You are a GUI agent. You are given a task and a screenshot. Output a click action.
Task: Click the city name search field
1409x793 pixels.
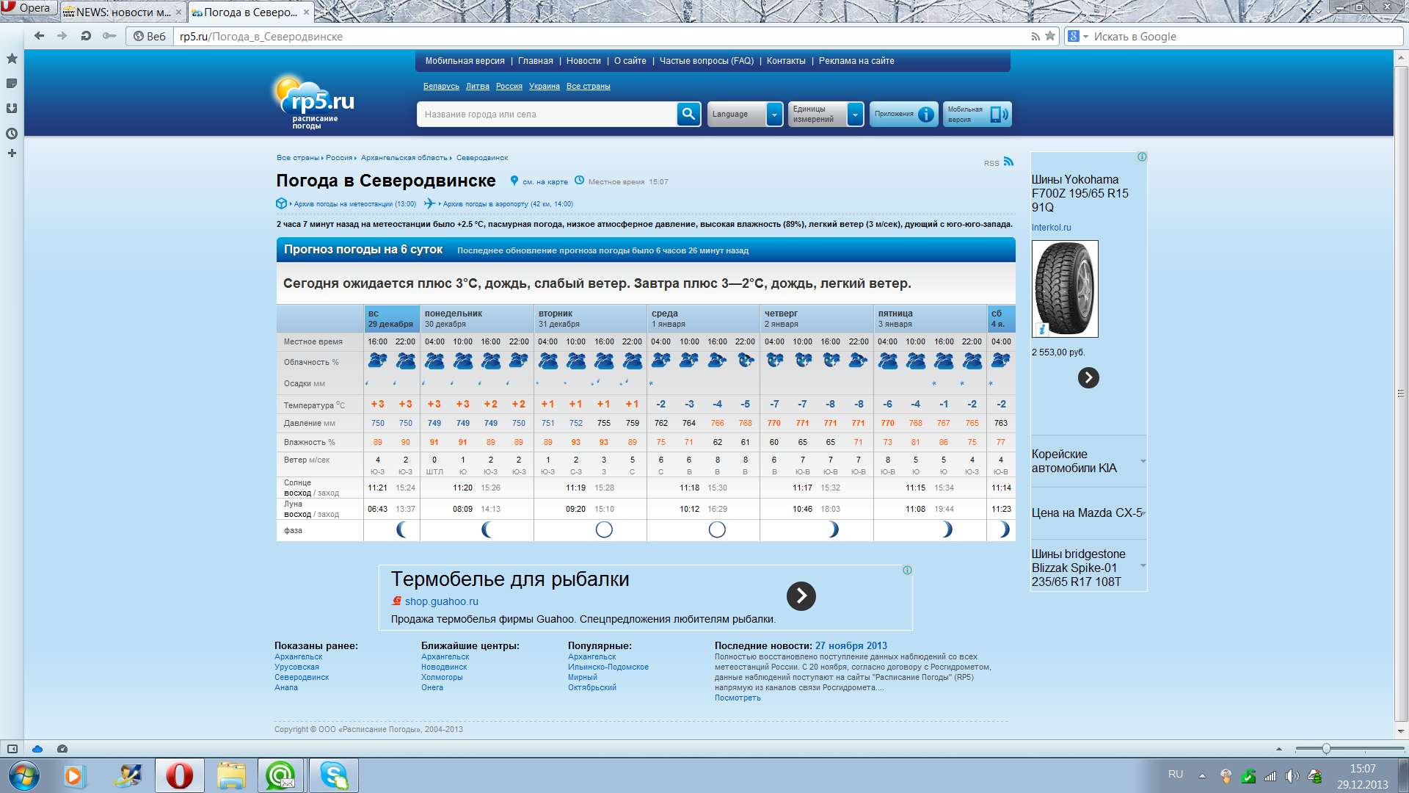point(547,115)
